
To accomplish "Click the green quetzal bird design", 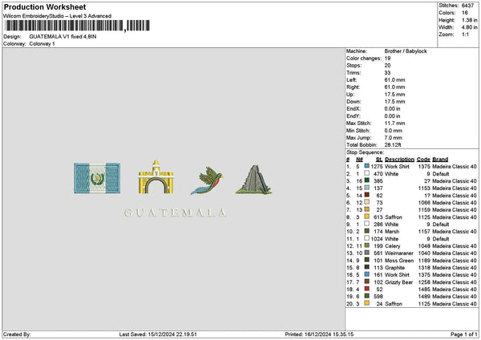I will pos(207,180).
